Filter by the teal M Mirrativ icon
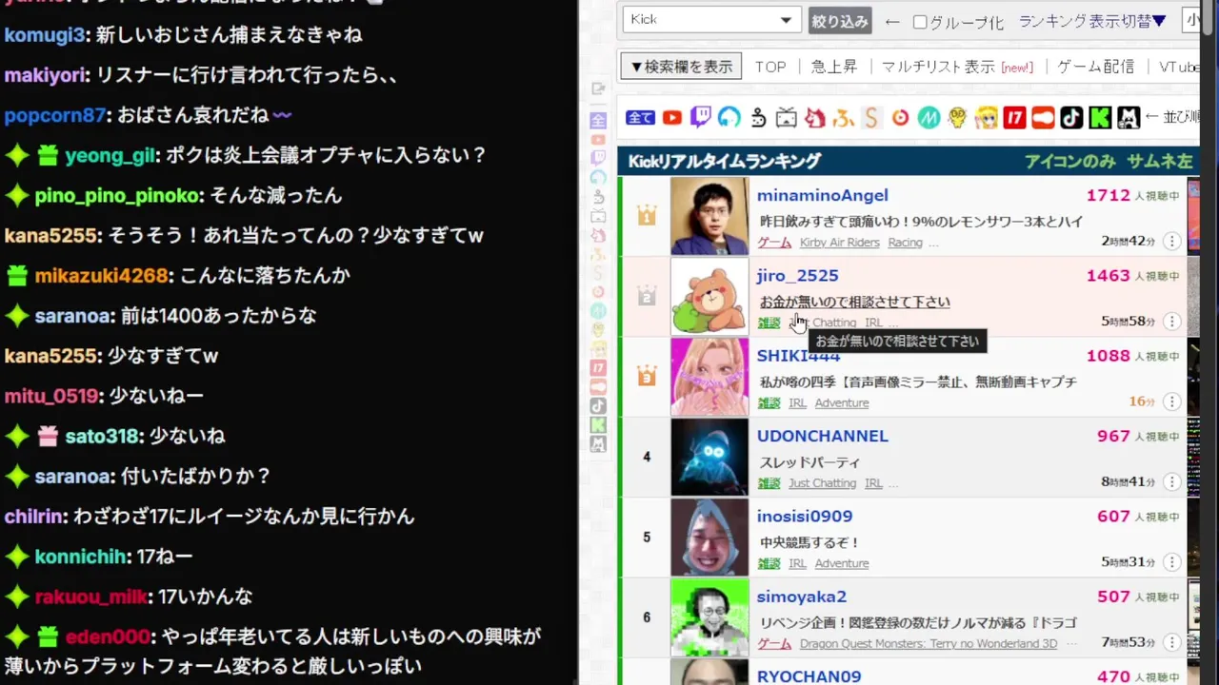The image size is (1219, 685). [929, 118]
